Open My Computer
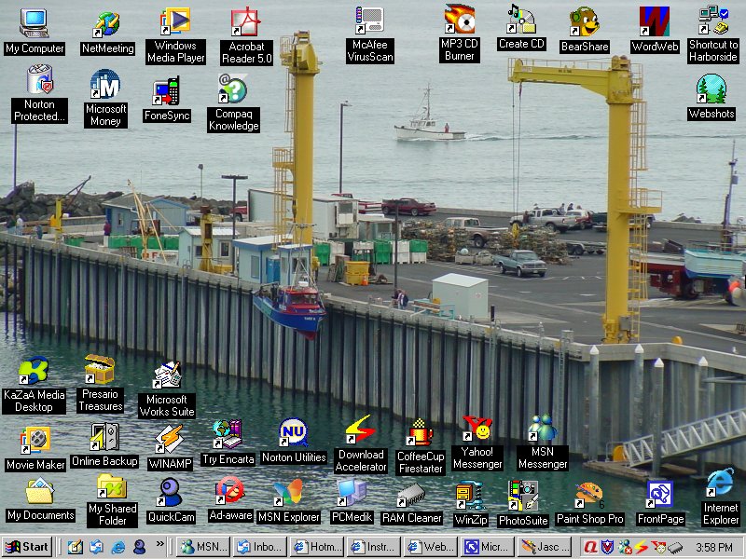This screenshot has width=746, height=559. [34, 23]
